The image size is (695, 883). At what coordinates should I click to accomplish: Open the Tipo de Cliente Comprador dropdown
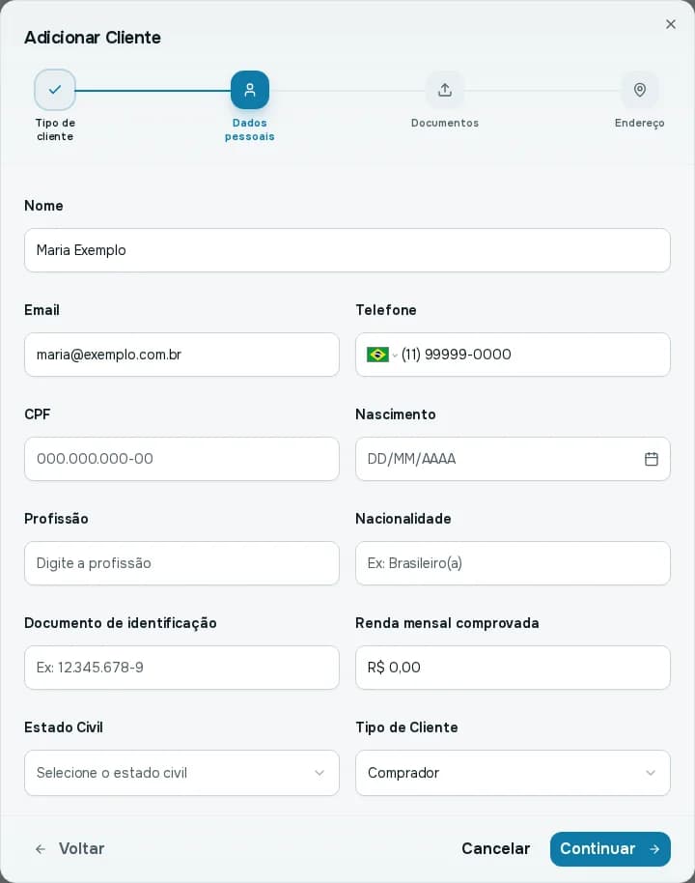pyautogui.click(x=513, y=773)
